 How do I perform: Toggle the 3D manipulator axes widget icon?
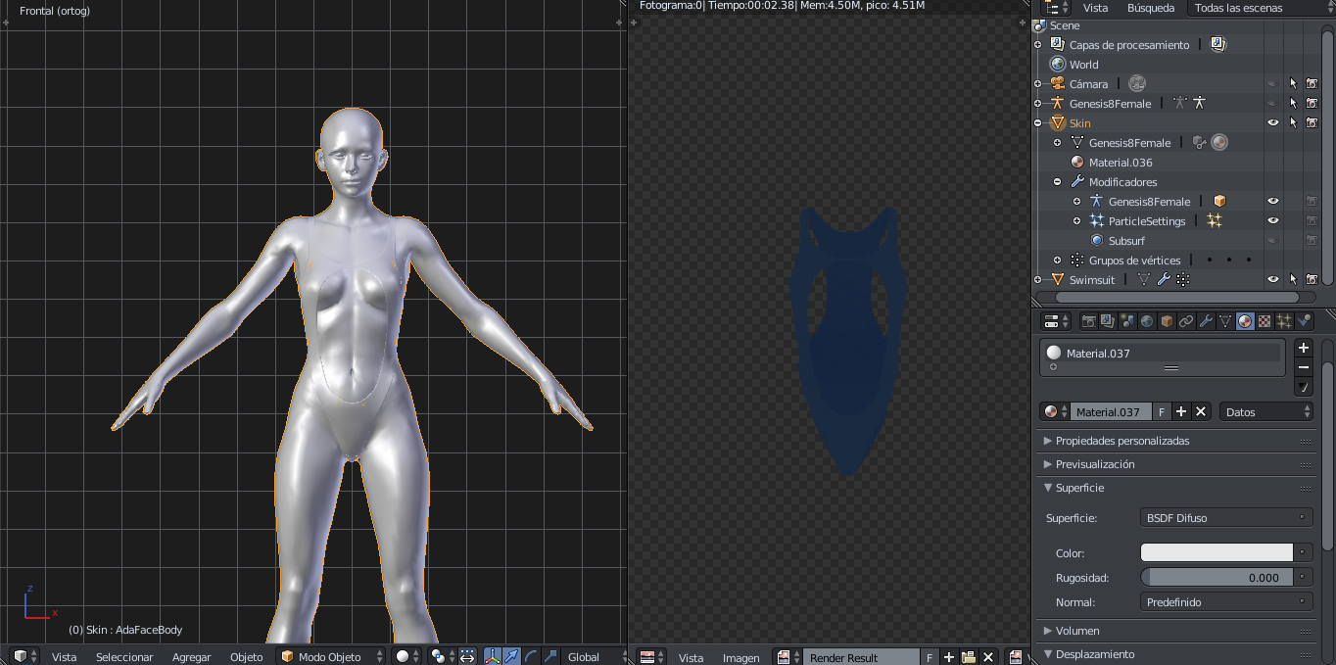(492, 656)
